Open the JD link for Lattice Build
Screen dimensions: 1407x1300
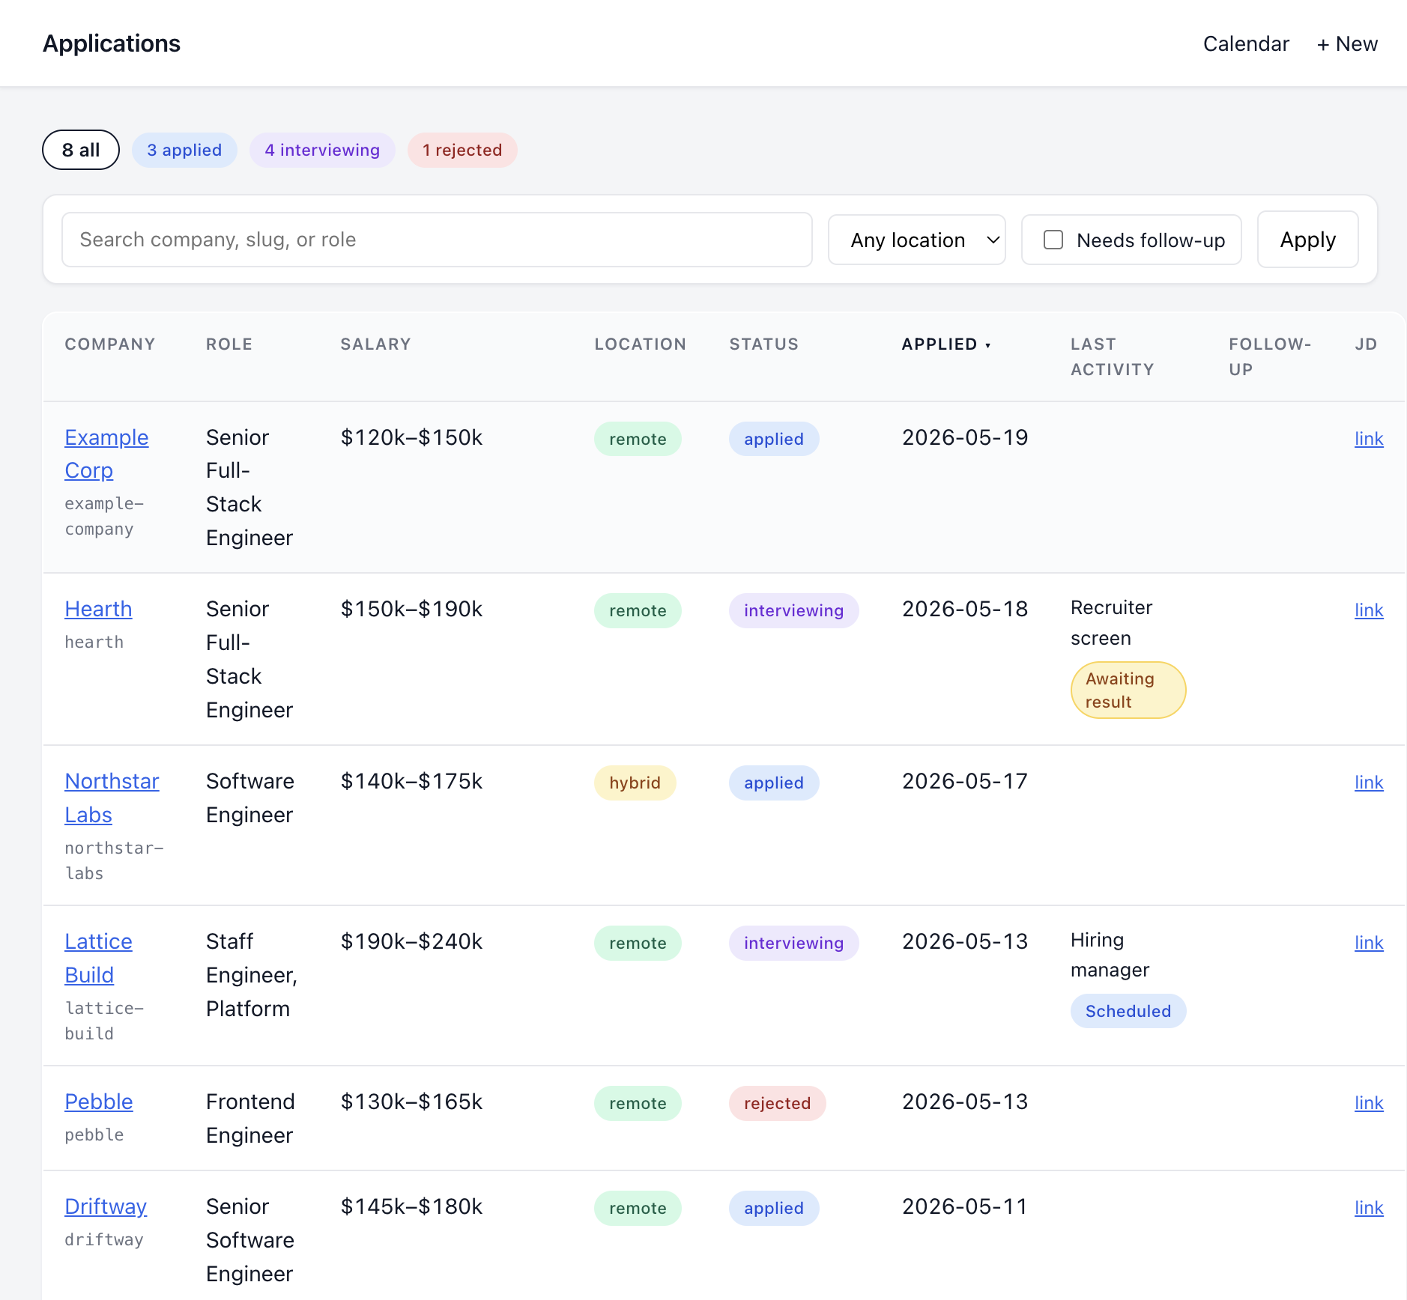tap(1368, 942)
